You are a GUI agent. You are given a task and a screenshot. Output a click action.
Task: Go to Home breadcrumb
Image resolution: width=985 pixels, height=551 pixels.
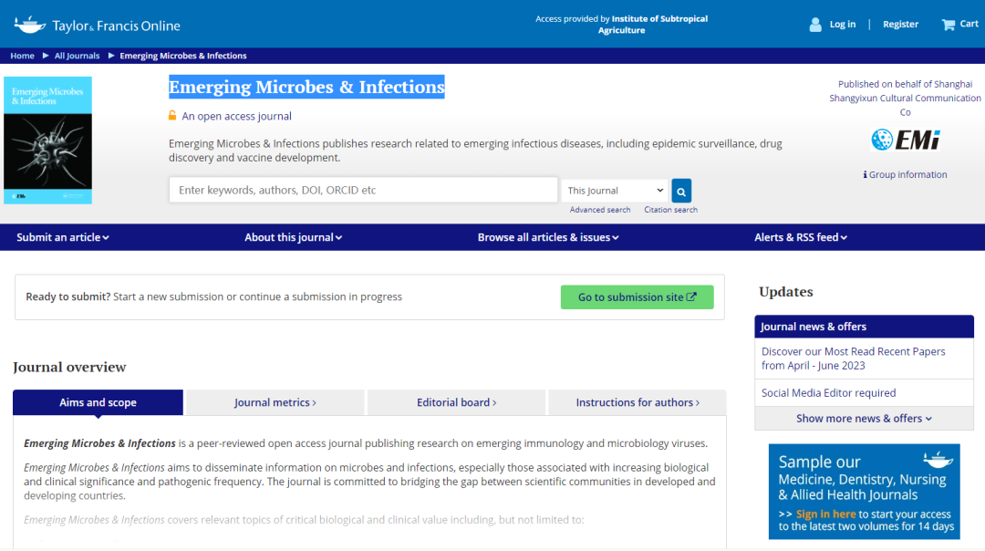pos(22,56)
